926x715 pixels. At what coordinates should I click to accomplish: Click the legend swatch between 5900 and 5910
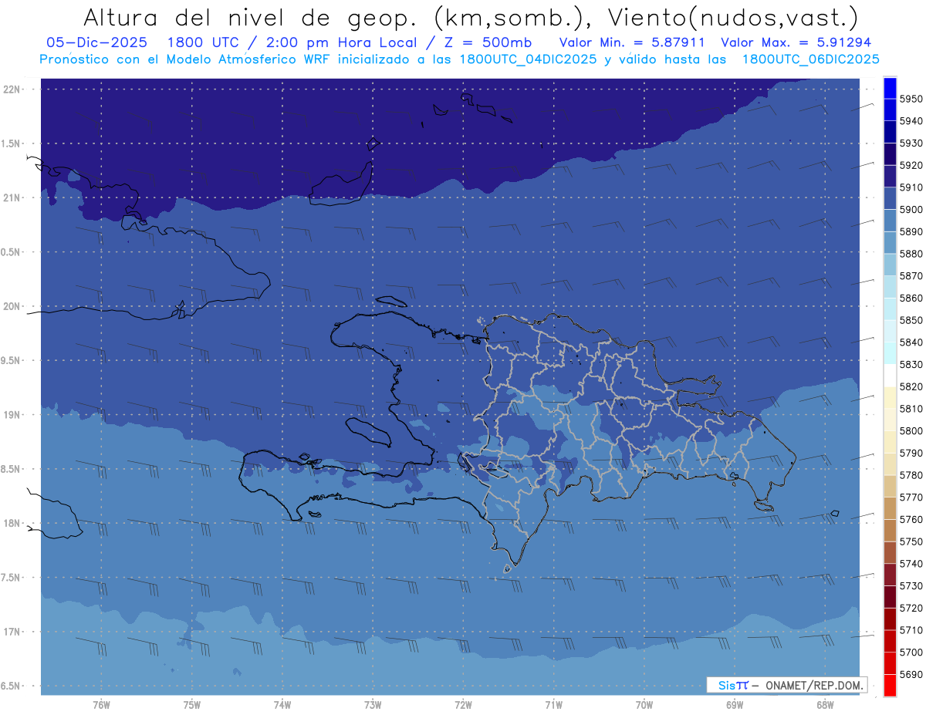point(890,199)
